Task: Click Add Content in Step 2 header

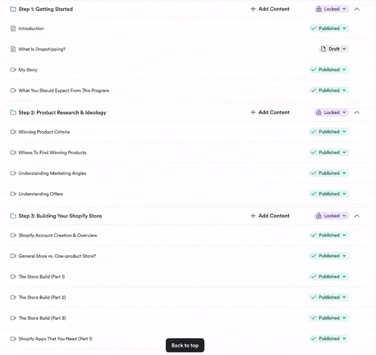Action: click(269, 113)
